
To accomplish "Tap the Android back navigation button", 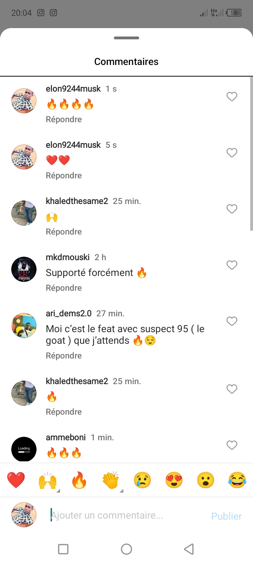I will pos(189,549).
